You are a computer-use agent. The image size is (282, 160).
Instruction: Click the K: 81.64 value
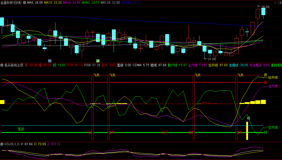27,144
